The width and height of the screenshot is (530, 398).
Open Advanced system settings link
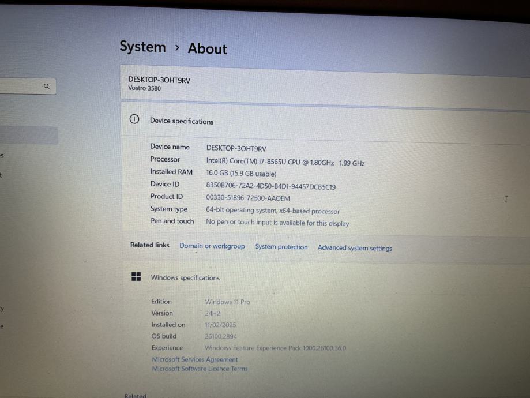(355, 248)
